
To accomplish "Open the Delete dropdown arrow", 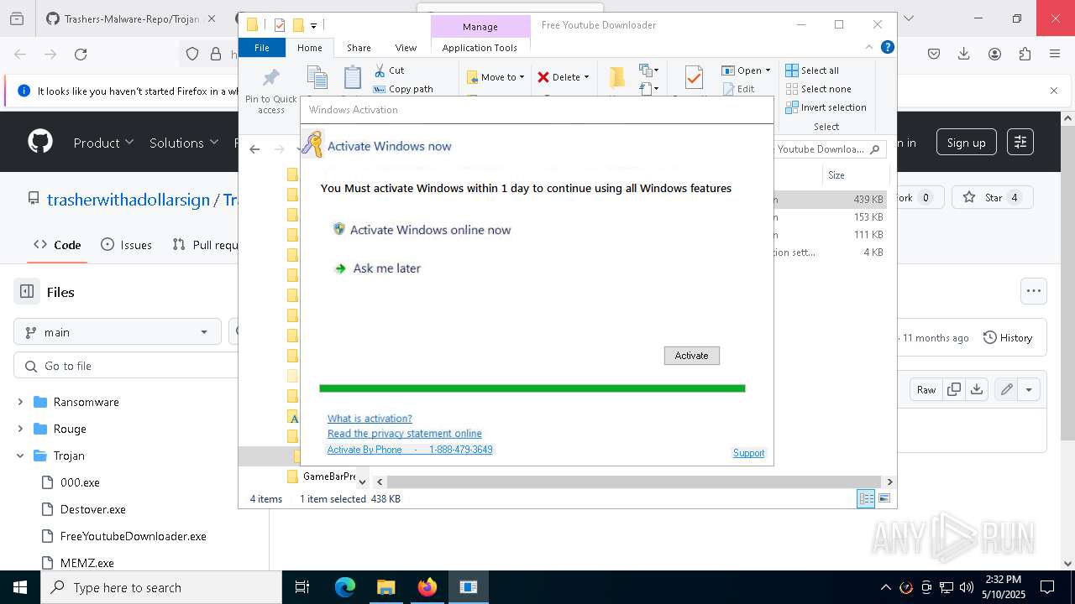I will click(x=586, y=77).
